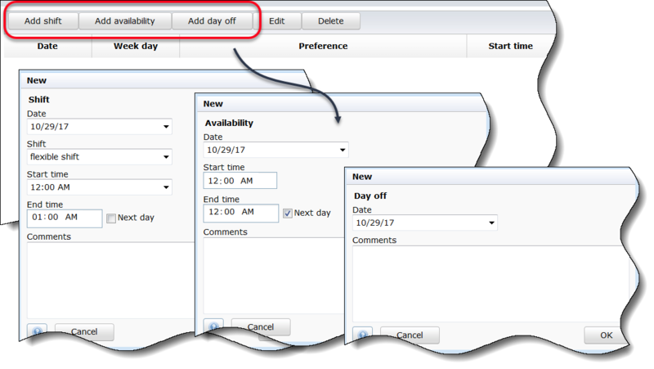Cancel the Day off dialog

point(410,335)
